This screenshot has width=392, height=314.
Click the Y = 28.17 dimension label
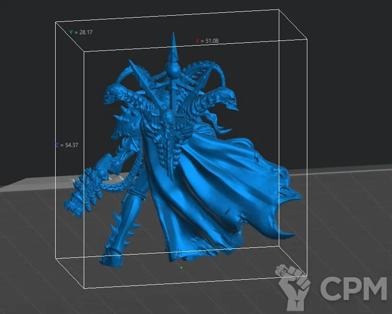(80, 32)
